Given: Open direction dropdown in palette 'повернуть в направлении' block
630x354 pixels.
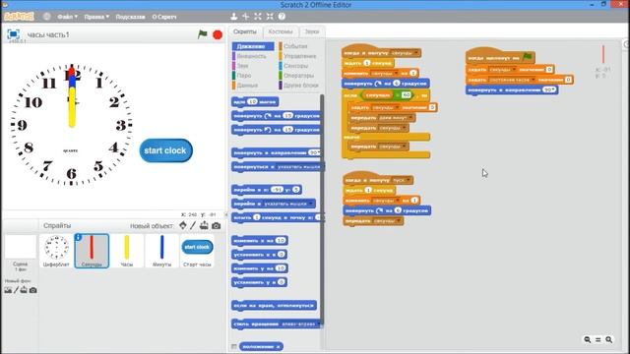Looking at the screenshot, I should click(317, 153).
